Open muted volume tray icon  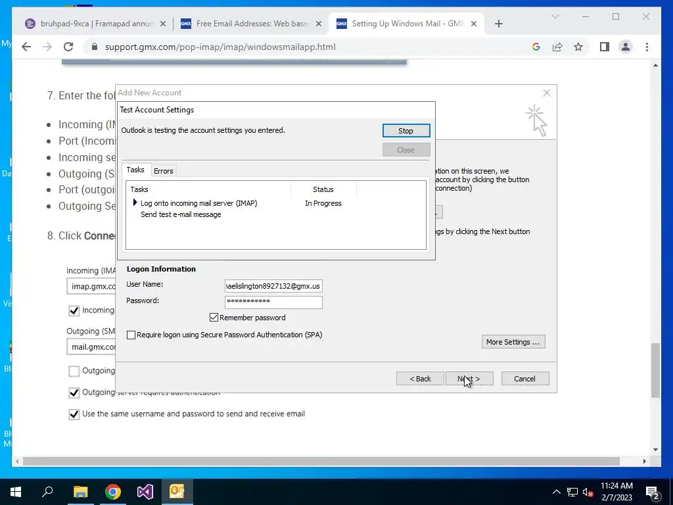click(588, 493)
